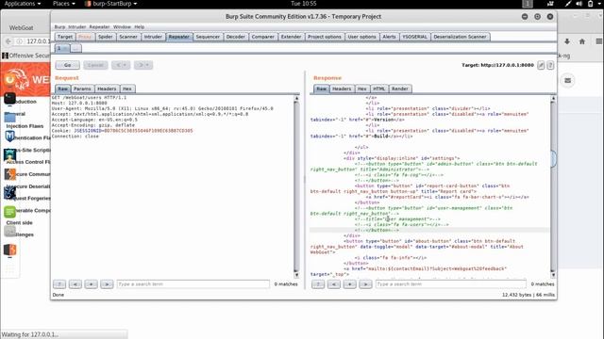This screenshot has height=339, width=604.
Task: Open the Sequencer tab
Action: pos(208,37)
